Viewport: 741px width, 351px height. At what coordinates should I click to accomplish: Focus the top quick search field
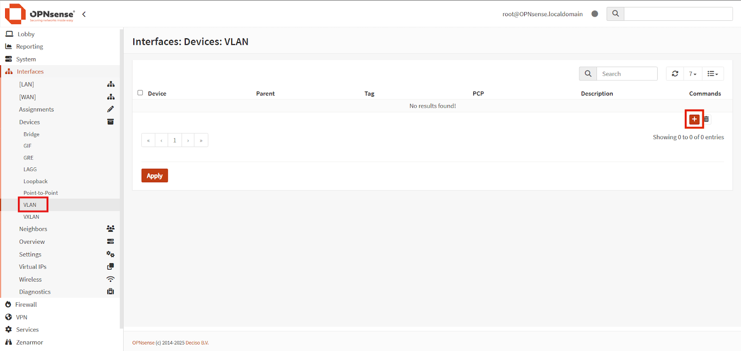tap(678, 14)
